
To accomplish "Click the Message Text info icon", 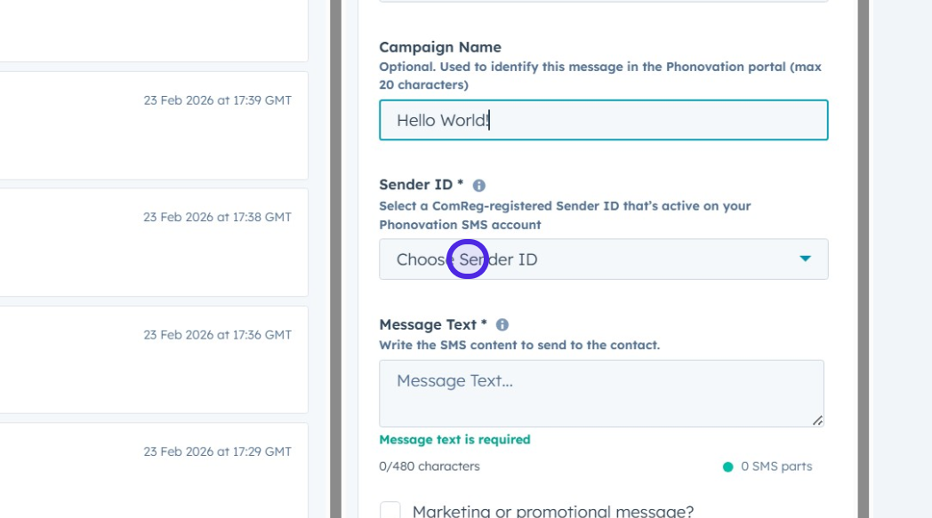I will 502,325.
